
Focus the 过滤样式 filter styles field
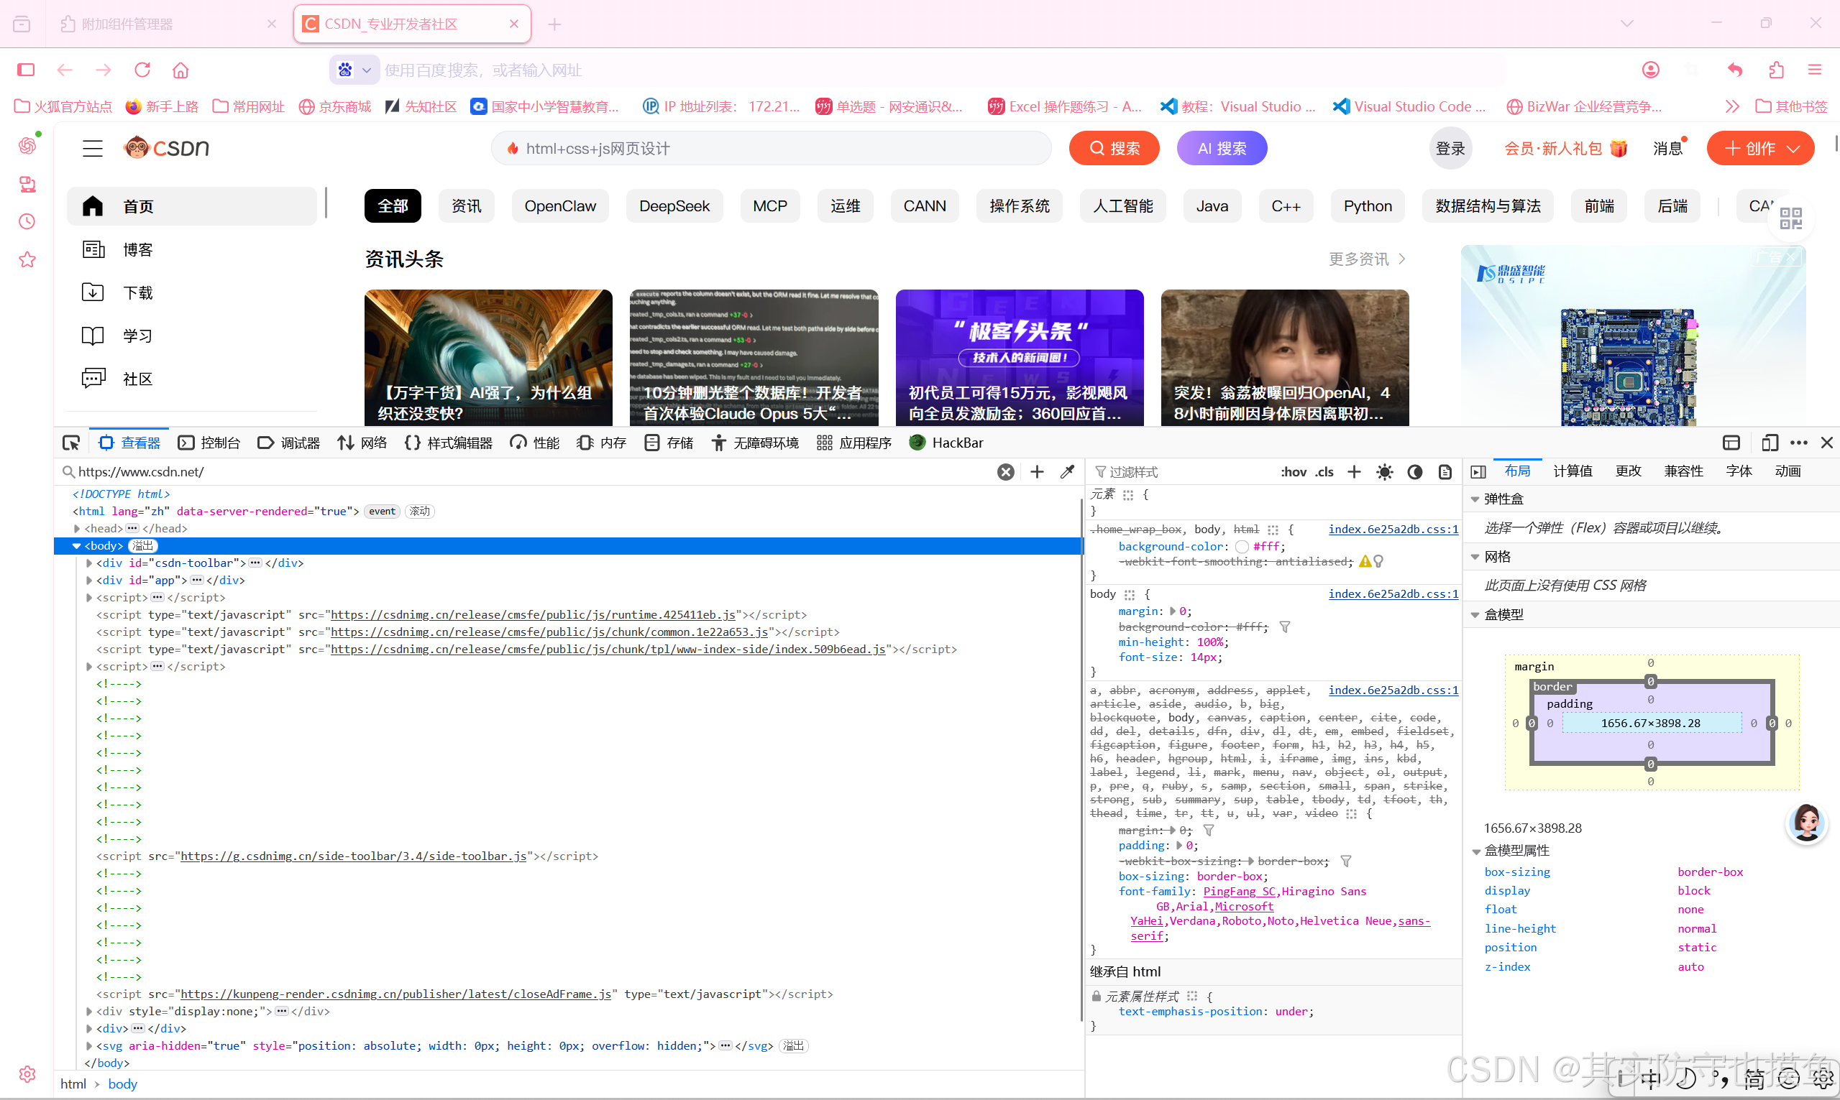[1182, 472]
